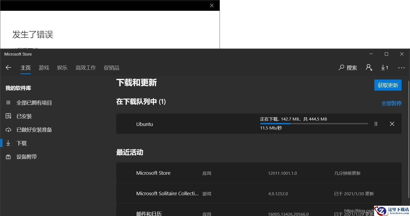Select the Ready to install (已做好安装准备) item
Screen dimensions: 410x216
[x=34, y=130]
